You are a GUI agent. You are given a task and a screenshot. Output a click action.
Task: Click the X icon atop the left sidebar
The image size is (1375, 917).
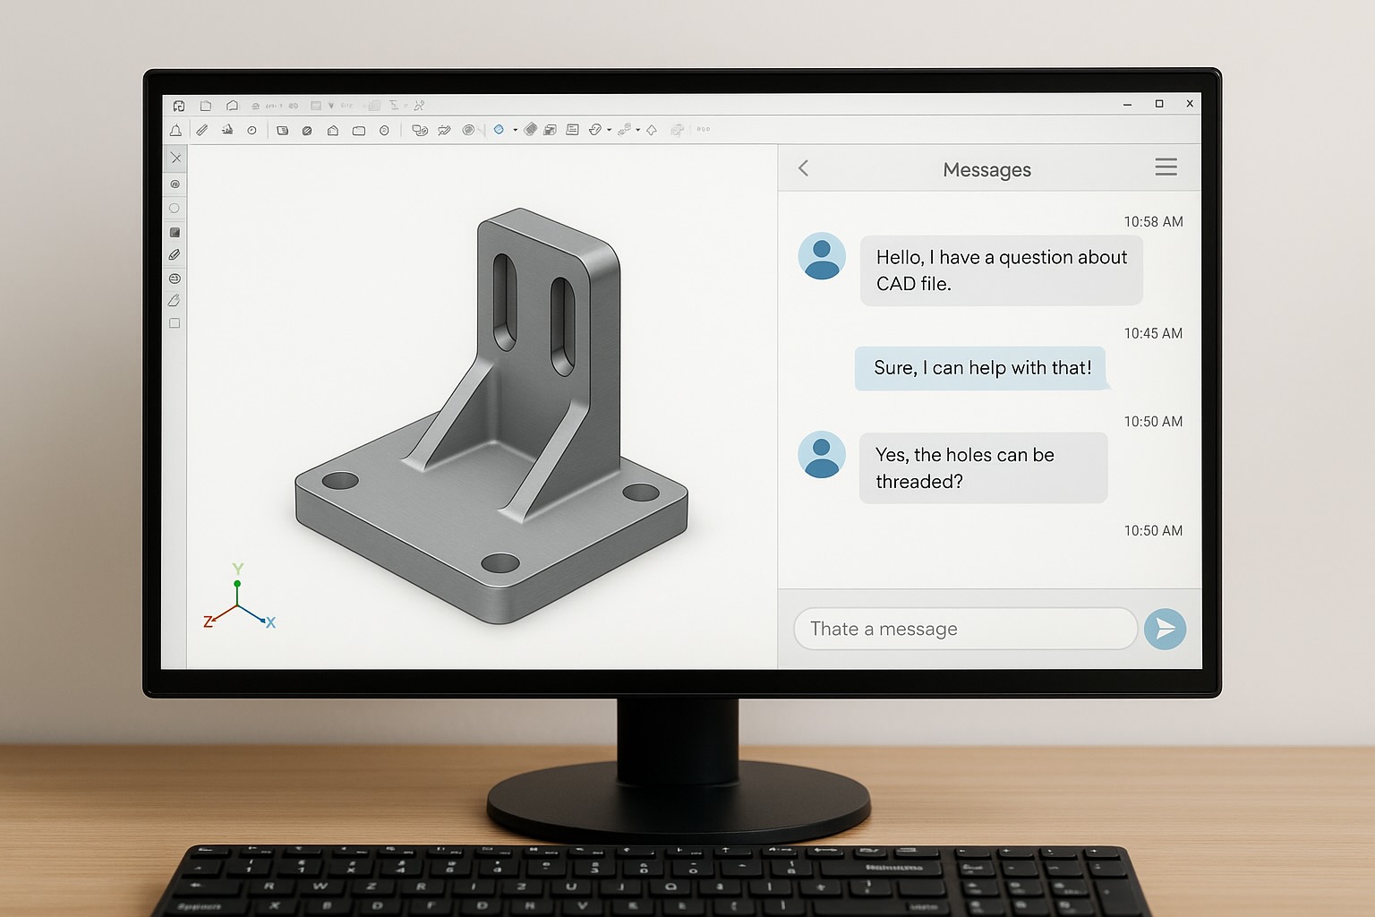click(x=175, y=158)
